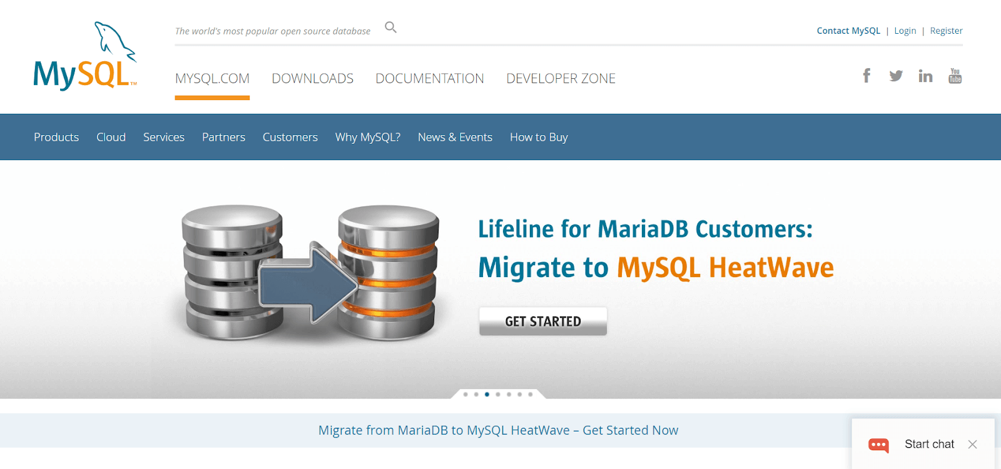Open the search magnifier icon
This screenshot has height=469, width=1001.
[391, 28]
